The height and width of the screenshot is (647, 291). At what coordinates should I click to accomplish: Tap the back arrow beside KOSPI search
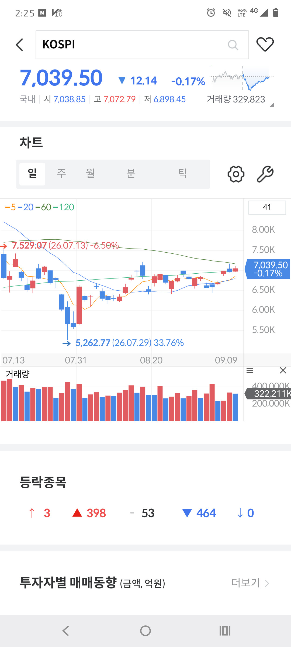tap(20, 45)
